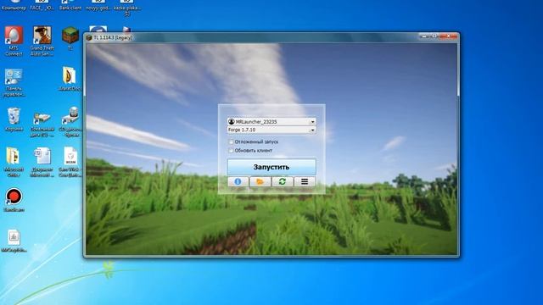The height and width of the screenshot is (305, 543).
Task: Enable the Отложенный запуск checkbox
Action: [x=231, y=141]
